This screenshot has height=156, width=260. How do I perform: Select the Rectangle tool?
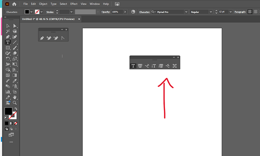click(x=8, y=48)
